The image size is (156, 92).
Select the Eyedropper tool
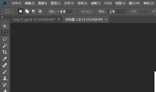point(5,59)
